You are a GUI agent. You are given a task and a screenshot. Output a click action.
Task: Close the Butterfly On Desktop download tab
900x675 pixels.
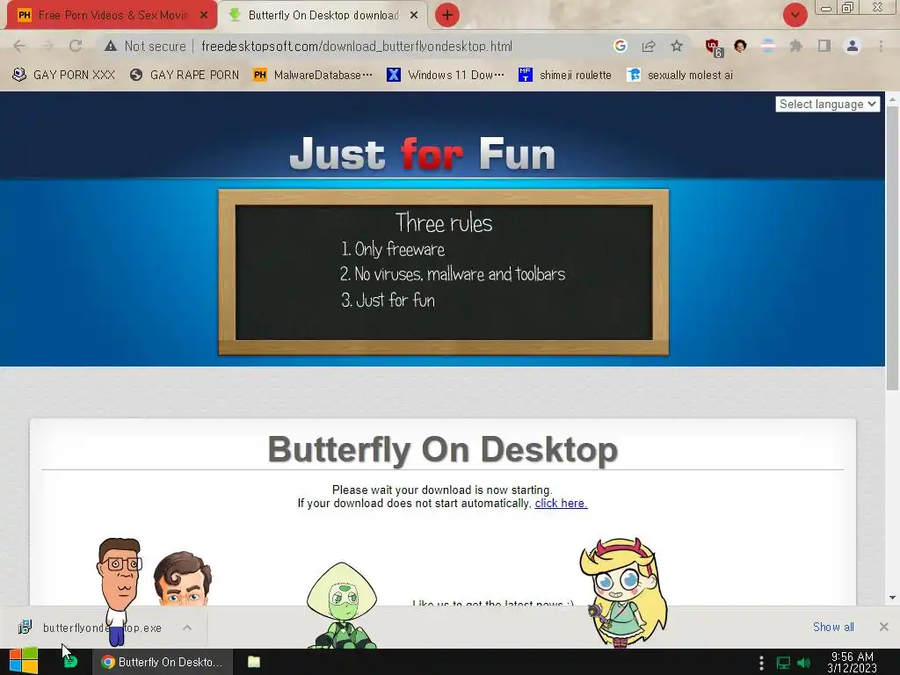tap(414, 16)
